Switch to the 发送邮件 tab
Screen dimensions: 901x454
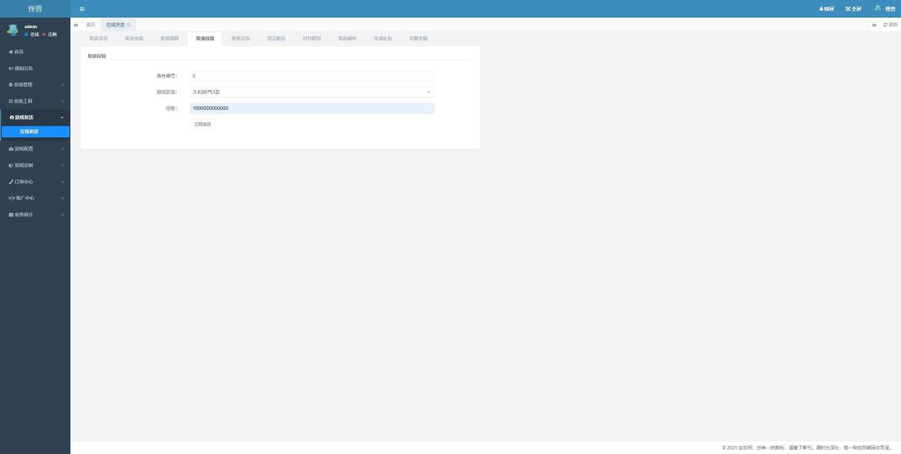click(348, 39)
